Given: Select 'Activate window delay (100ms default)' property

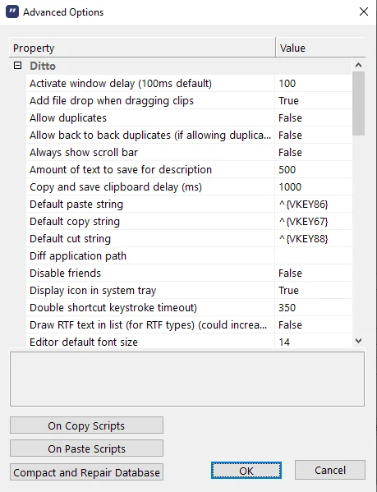Looking at the screenshot, I should (x=150, y=84).
